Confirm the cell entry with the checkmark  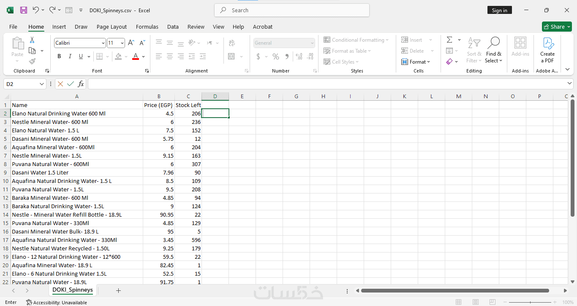[x=71, y=84]
